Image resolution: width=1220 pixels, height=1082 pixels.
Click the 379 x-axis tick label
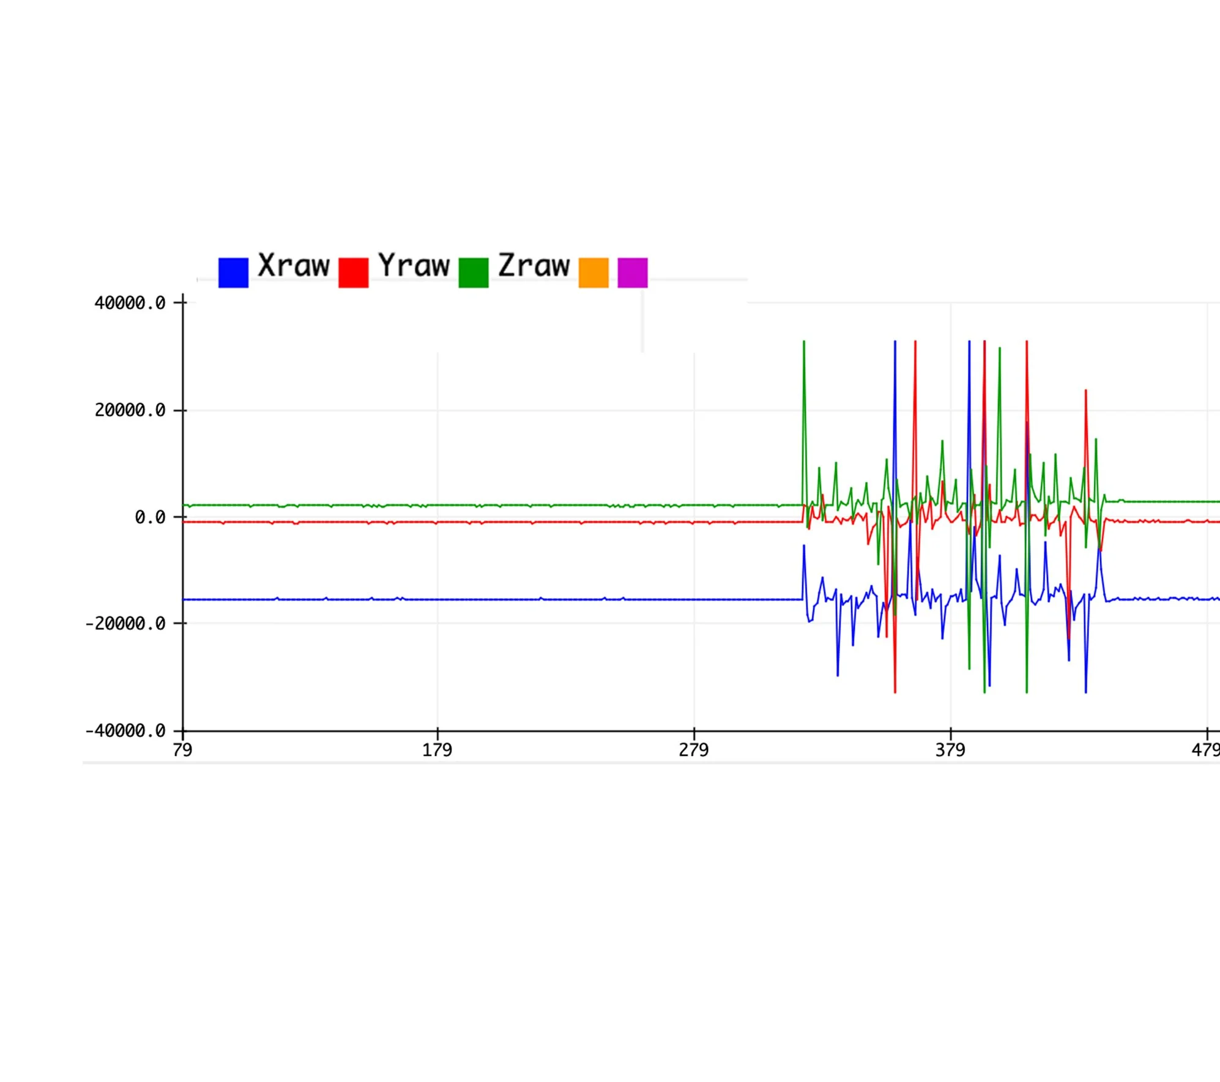coord(950,750)
